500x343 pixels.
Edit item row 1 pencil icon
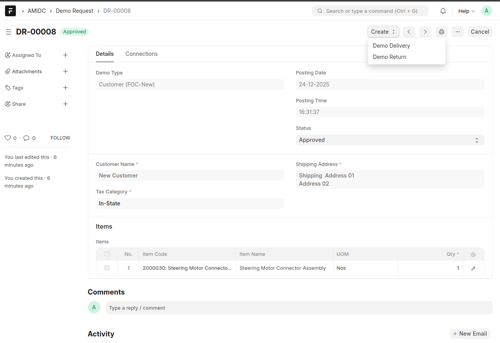pyautogui.click(x=473, y=268)
